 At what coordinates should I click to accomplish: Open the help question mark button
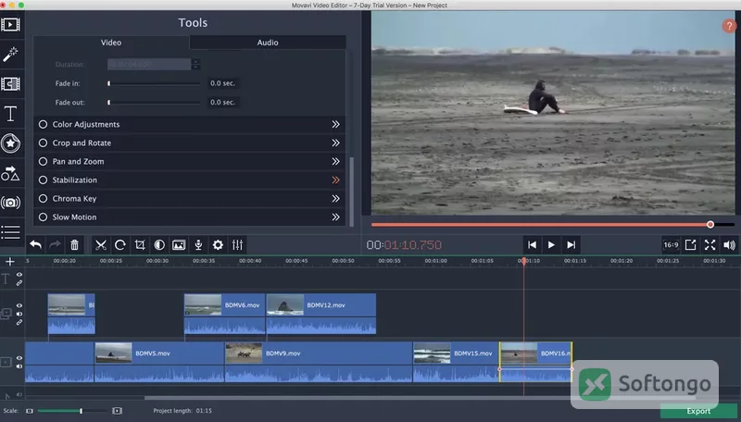[x=729, y=26]
